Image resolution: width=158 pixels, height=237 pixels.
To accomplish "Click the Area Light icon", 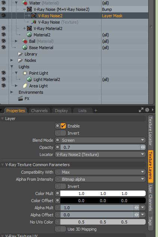I will click(x=25, y=86).
